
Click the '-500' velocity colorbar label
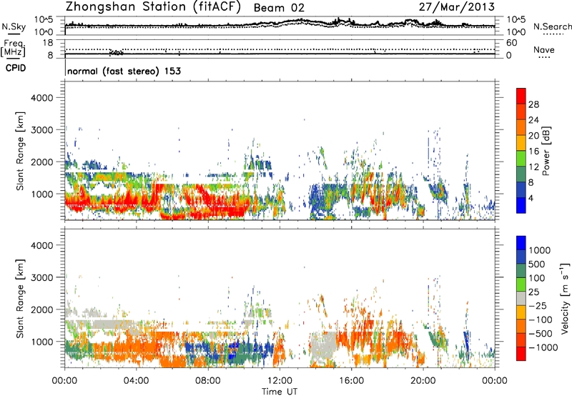541,334
